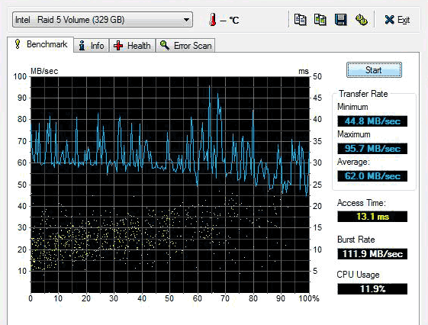Switch to the Info tab
Image resolution: width=428 pixels, height=325 pixels.
(91, 45)
